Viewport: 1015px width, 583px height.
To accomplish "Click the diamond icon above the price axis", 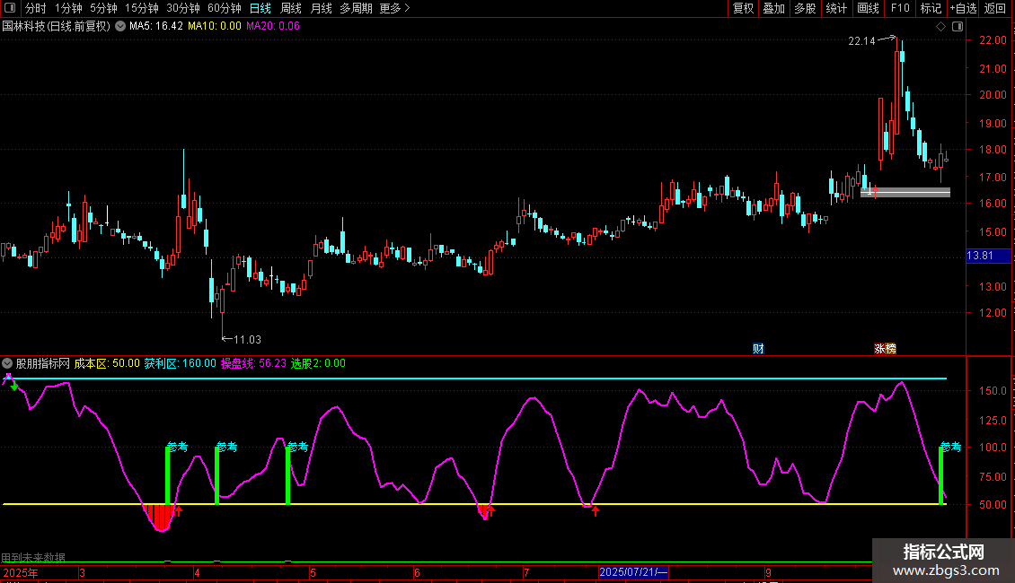I will point(940,27).
